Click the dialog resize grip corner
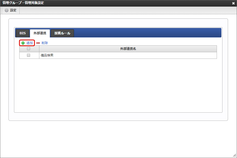The height and width of the screenshot is (158, 237). tap(234, 155)
